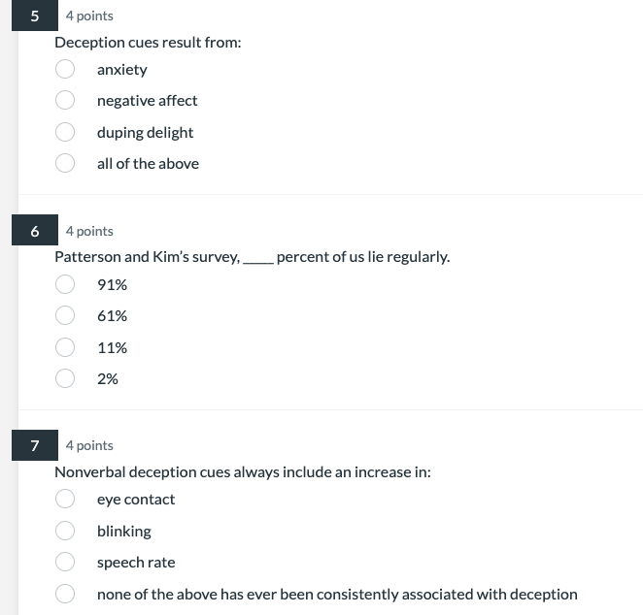This screenshot has height=615, width=643.
Task: Select the 61% radio option
Action: (x=65, y=315)
